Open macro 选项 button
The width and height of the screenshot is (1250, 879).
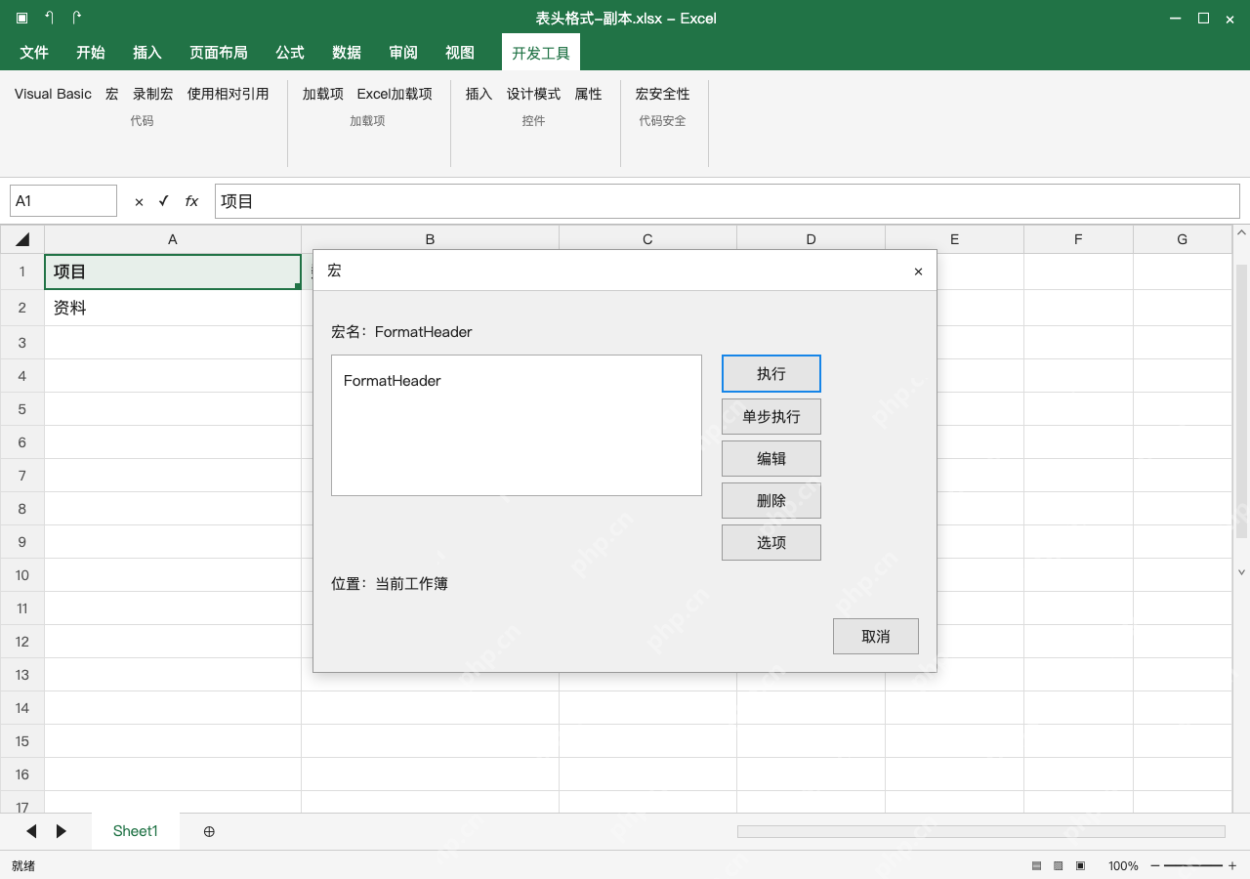771,542
